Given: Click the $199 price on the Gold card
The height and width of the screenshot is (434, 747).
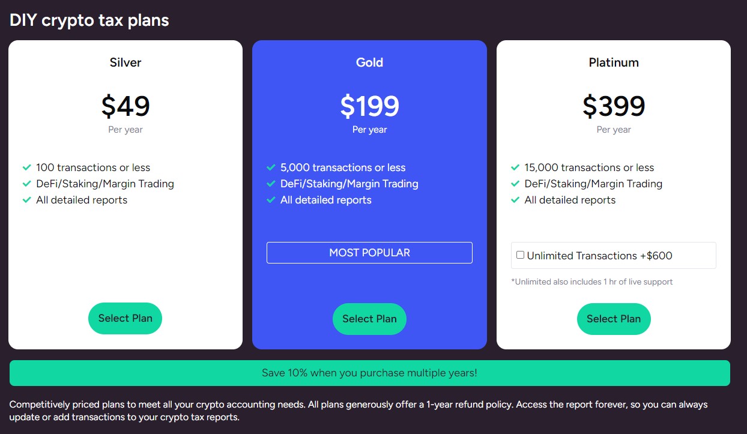Looking at the screenshot, I should (x=369, y=106).
